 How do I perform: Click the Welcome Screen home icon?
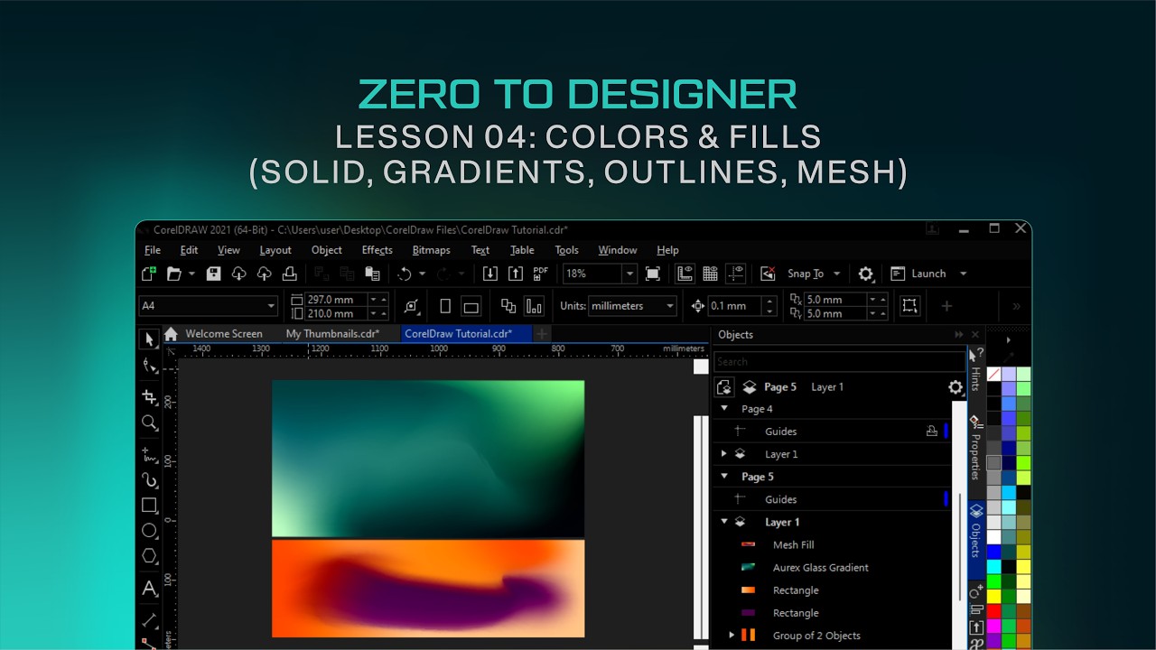(171, 334)
